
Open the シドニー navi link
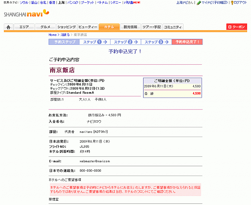116,3
